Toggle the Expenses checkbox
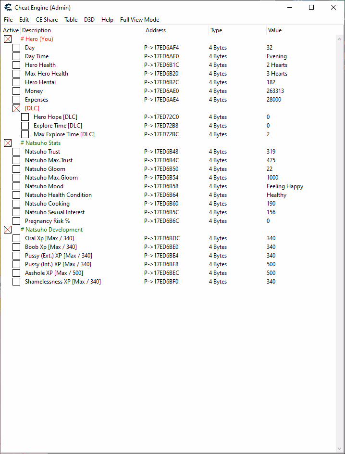Screen dimensions: 345x454 coord(16,100)
